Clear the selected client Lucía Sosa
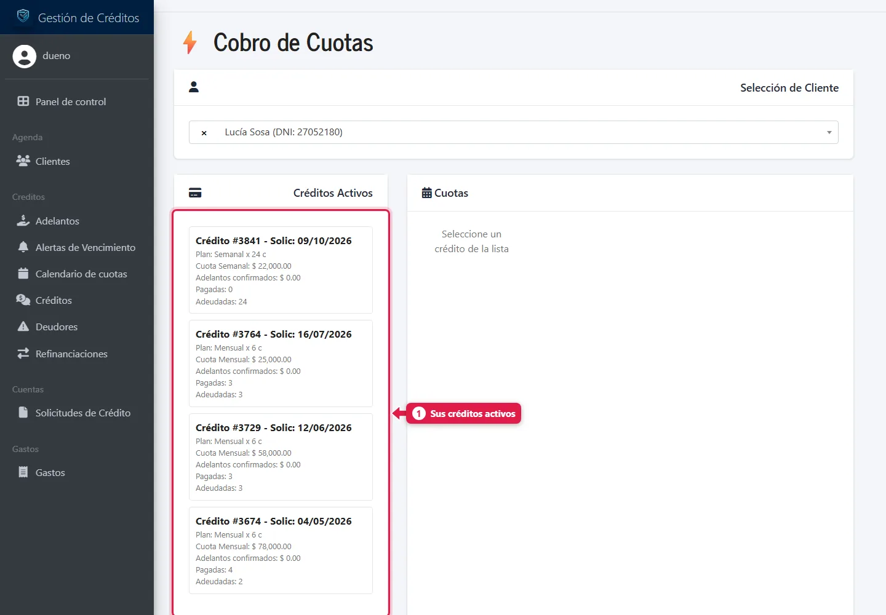 (204, 133)
